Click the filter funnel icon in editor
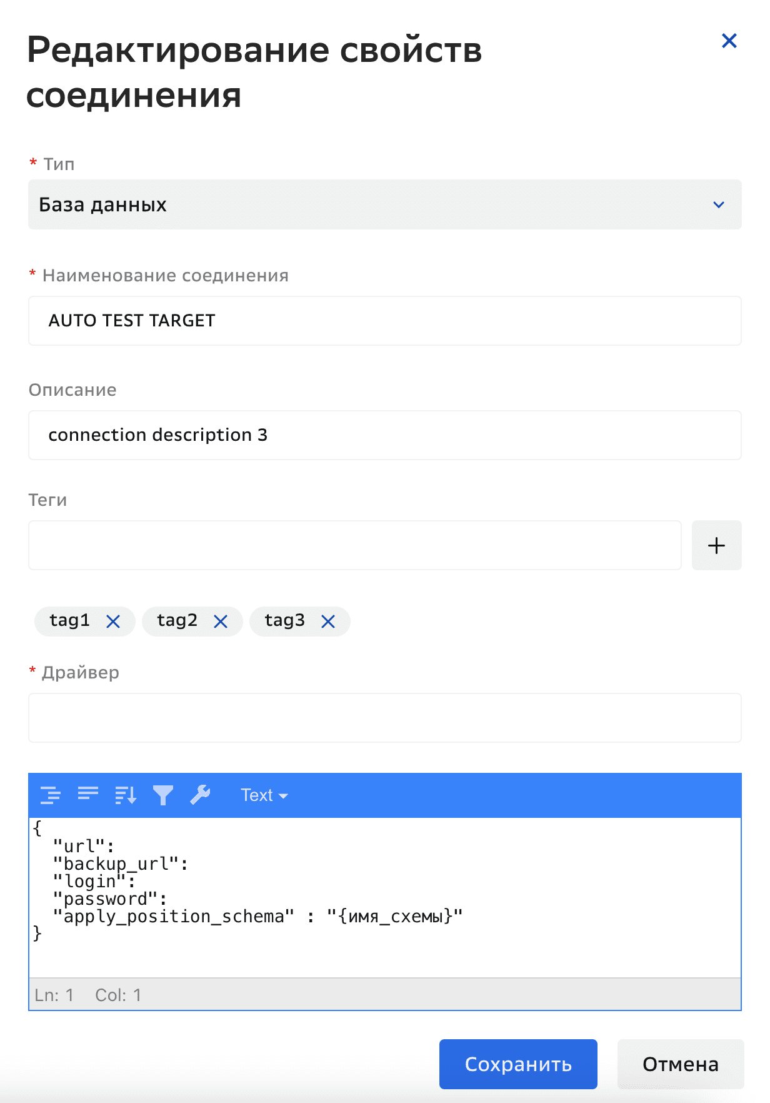770x1103 pixels. click(163, 795)
